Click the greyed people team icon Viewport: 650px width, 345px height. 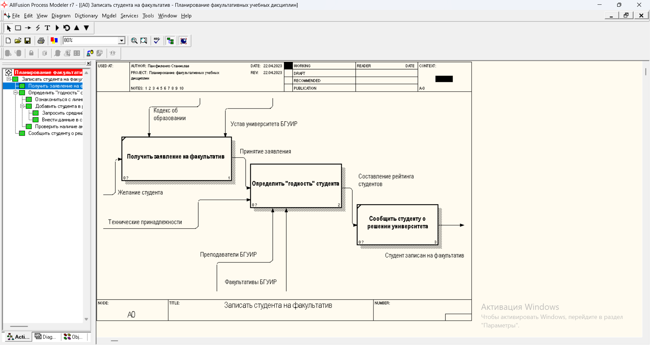[x=113, y=53]
